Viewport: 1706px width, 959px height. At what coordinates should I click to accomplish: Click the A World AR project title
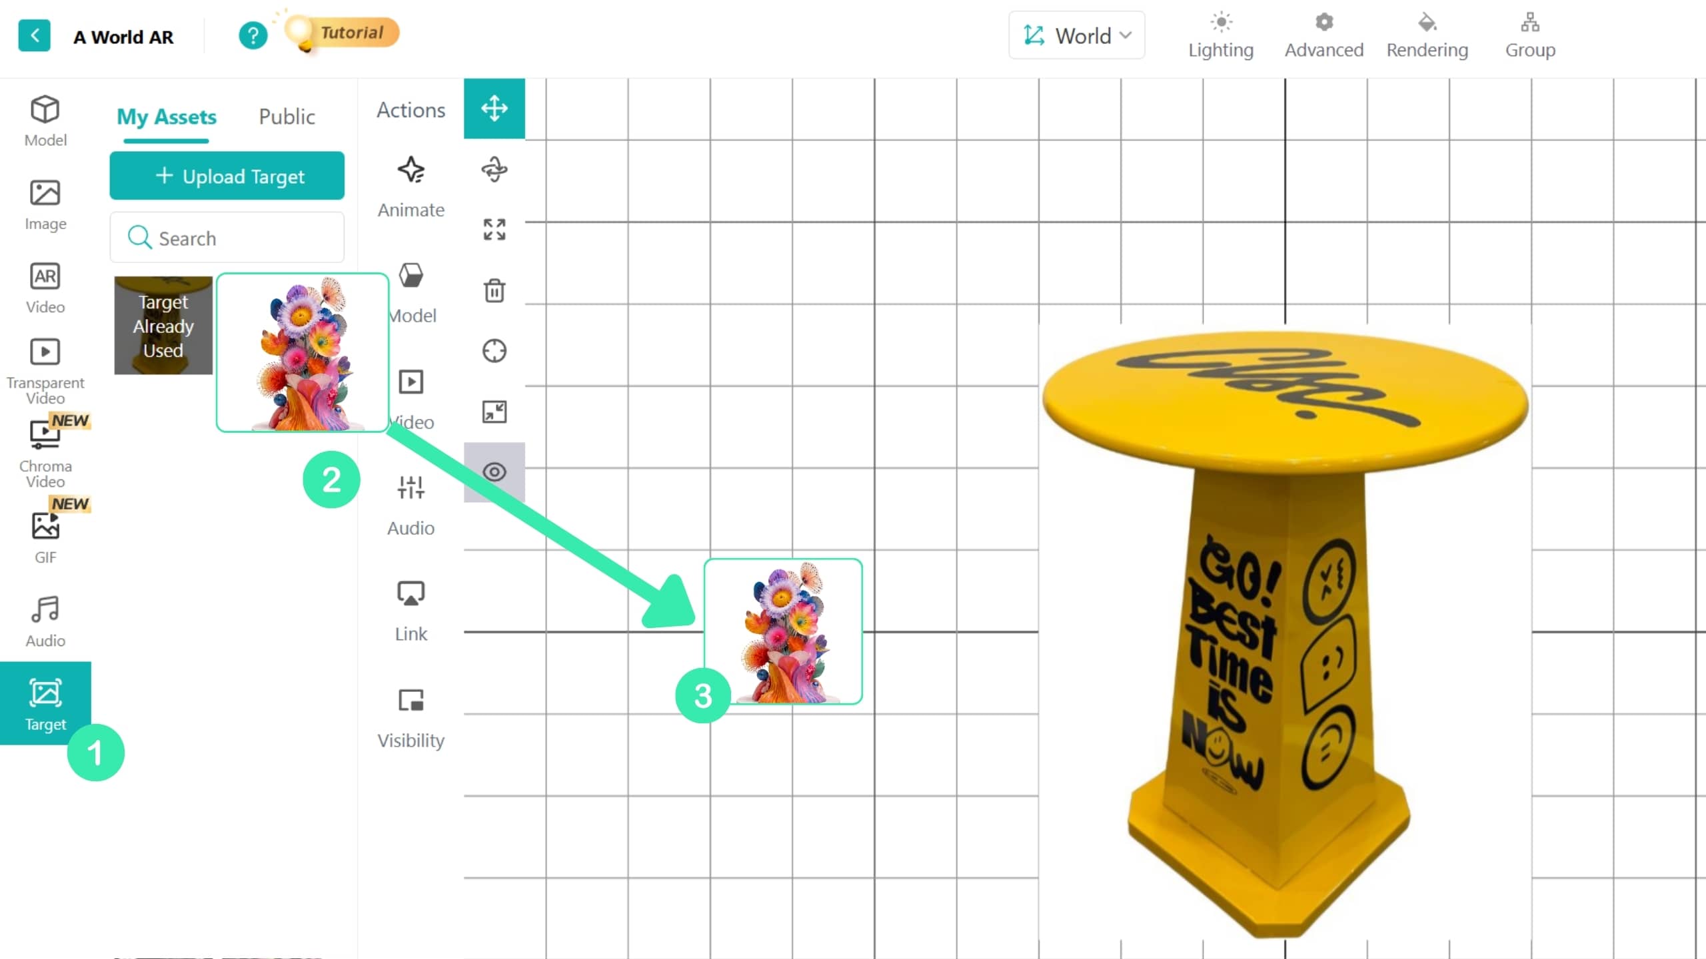[123, 37]
